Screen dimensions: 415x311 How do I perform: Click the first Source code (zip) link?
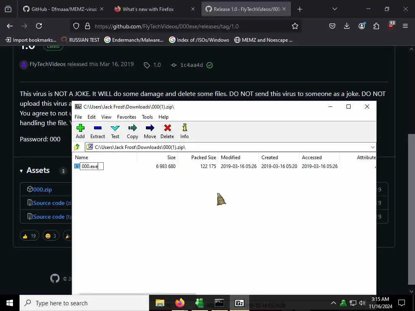pyautogui.click(x=52, y=203)
